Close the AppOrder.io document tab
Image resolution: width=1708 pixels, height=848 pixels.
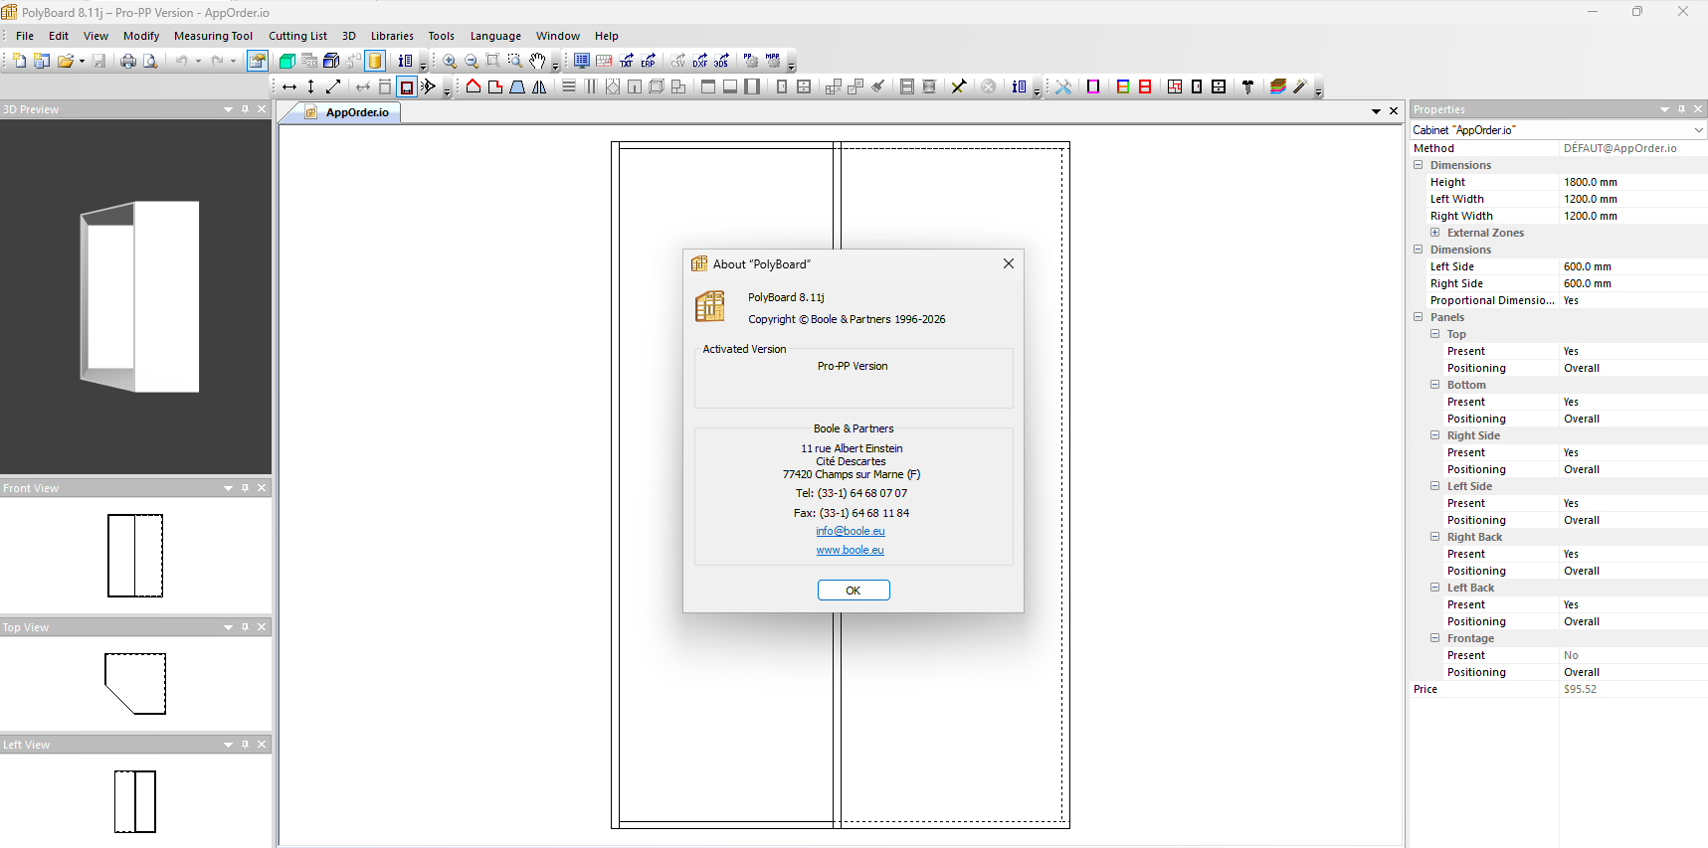[1394, 111]
